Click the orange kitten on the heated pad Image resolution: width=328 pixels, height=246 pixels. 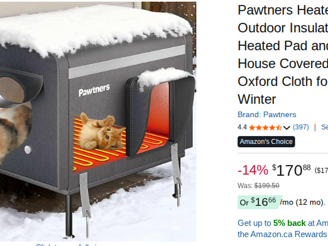[102, 133]
